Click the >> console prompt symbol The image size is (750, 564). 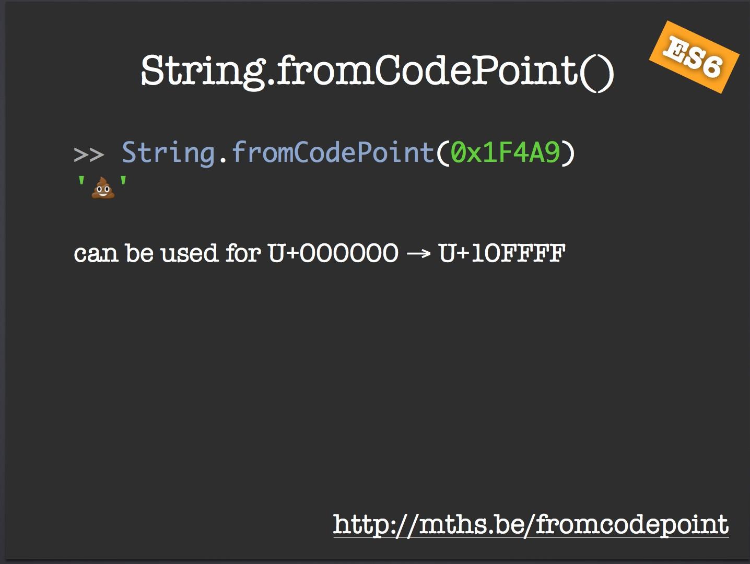(89, 154)
